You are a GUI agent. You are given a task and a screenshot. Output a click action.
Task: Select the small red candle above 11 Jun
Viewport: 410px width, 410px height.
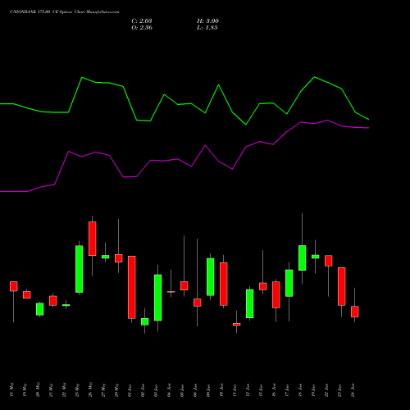237,325
